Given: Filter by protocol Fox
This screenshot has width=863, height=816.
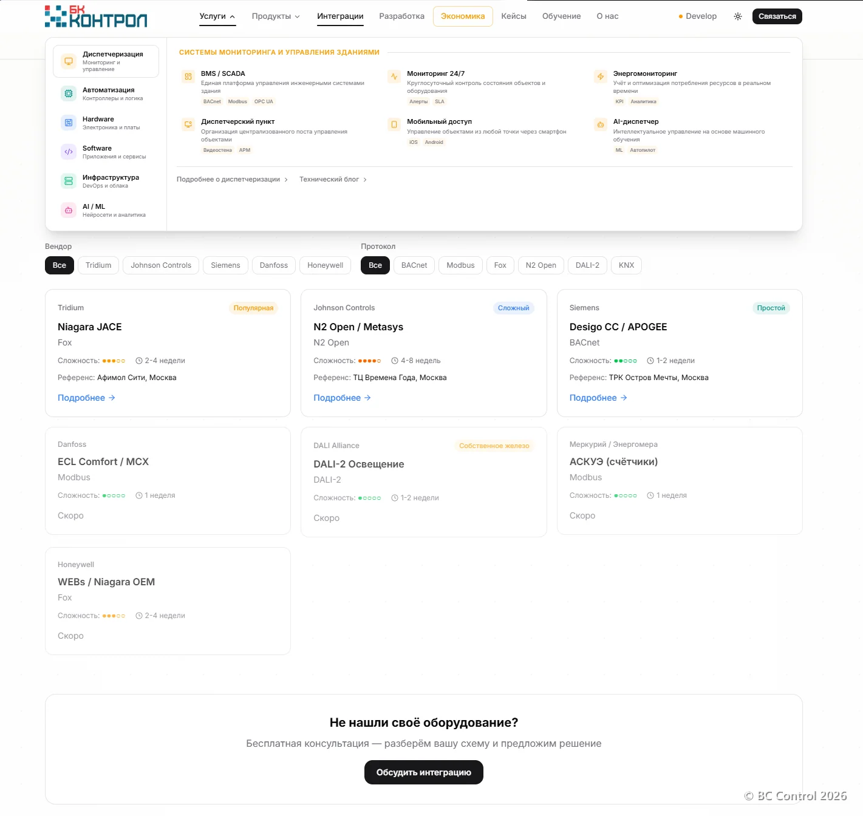Looking at the screenshot, I should pos(500,265).
